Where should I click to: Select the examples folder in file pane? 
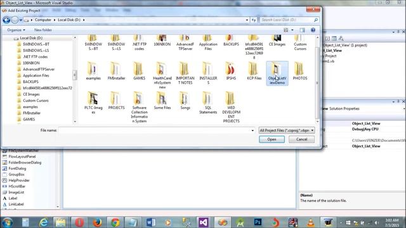click(x=93, y=71)
